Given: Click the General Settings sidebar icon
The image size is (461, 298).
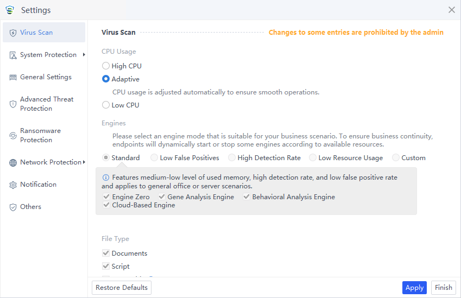Looking at the screenshot, I should 13,78.
